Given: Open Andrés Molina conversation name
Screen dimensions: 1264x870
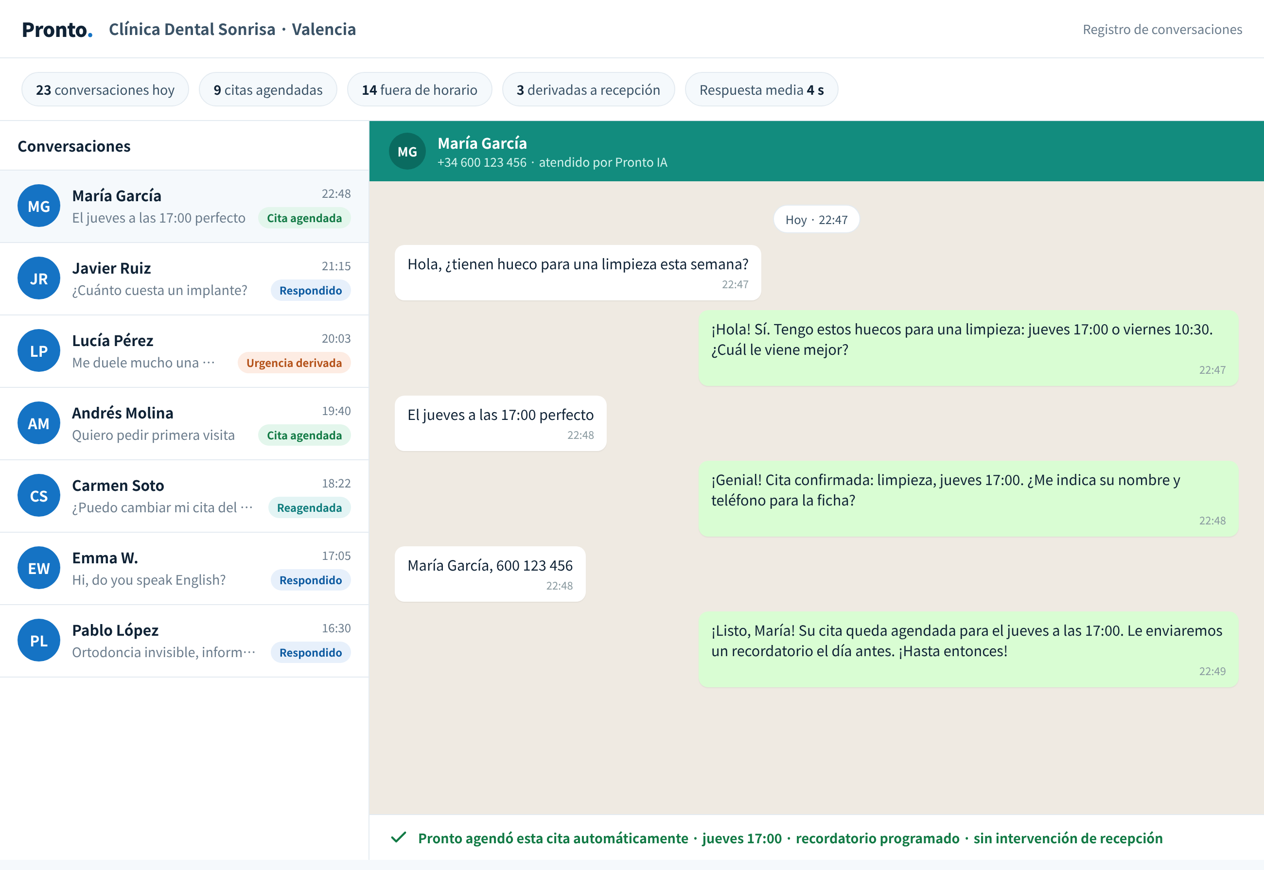Looking at the screenshot, I should (x=123, y=413).
